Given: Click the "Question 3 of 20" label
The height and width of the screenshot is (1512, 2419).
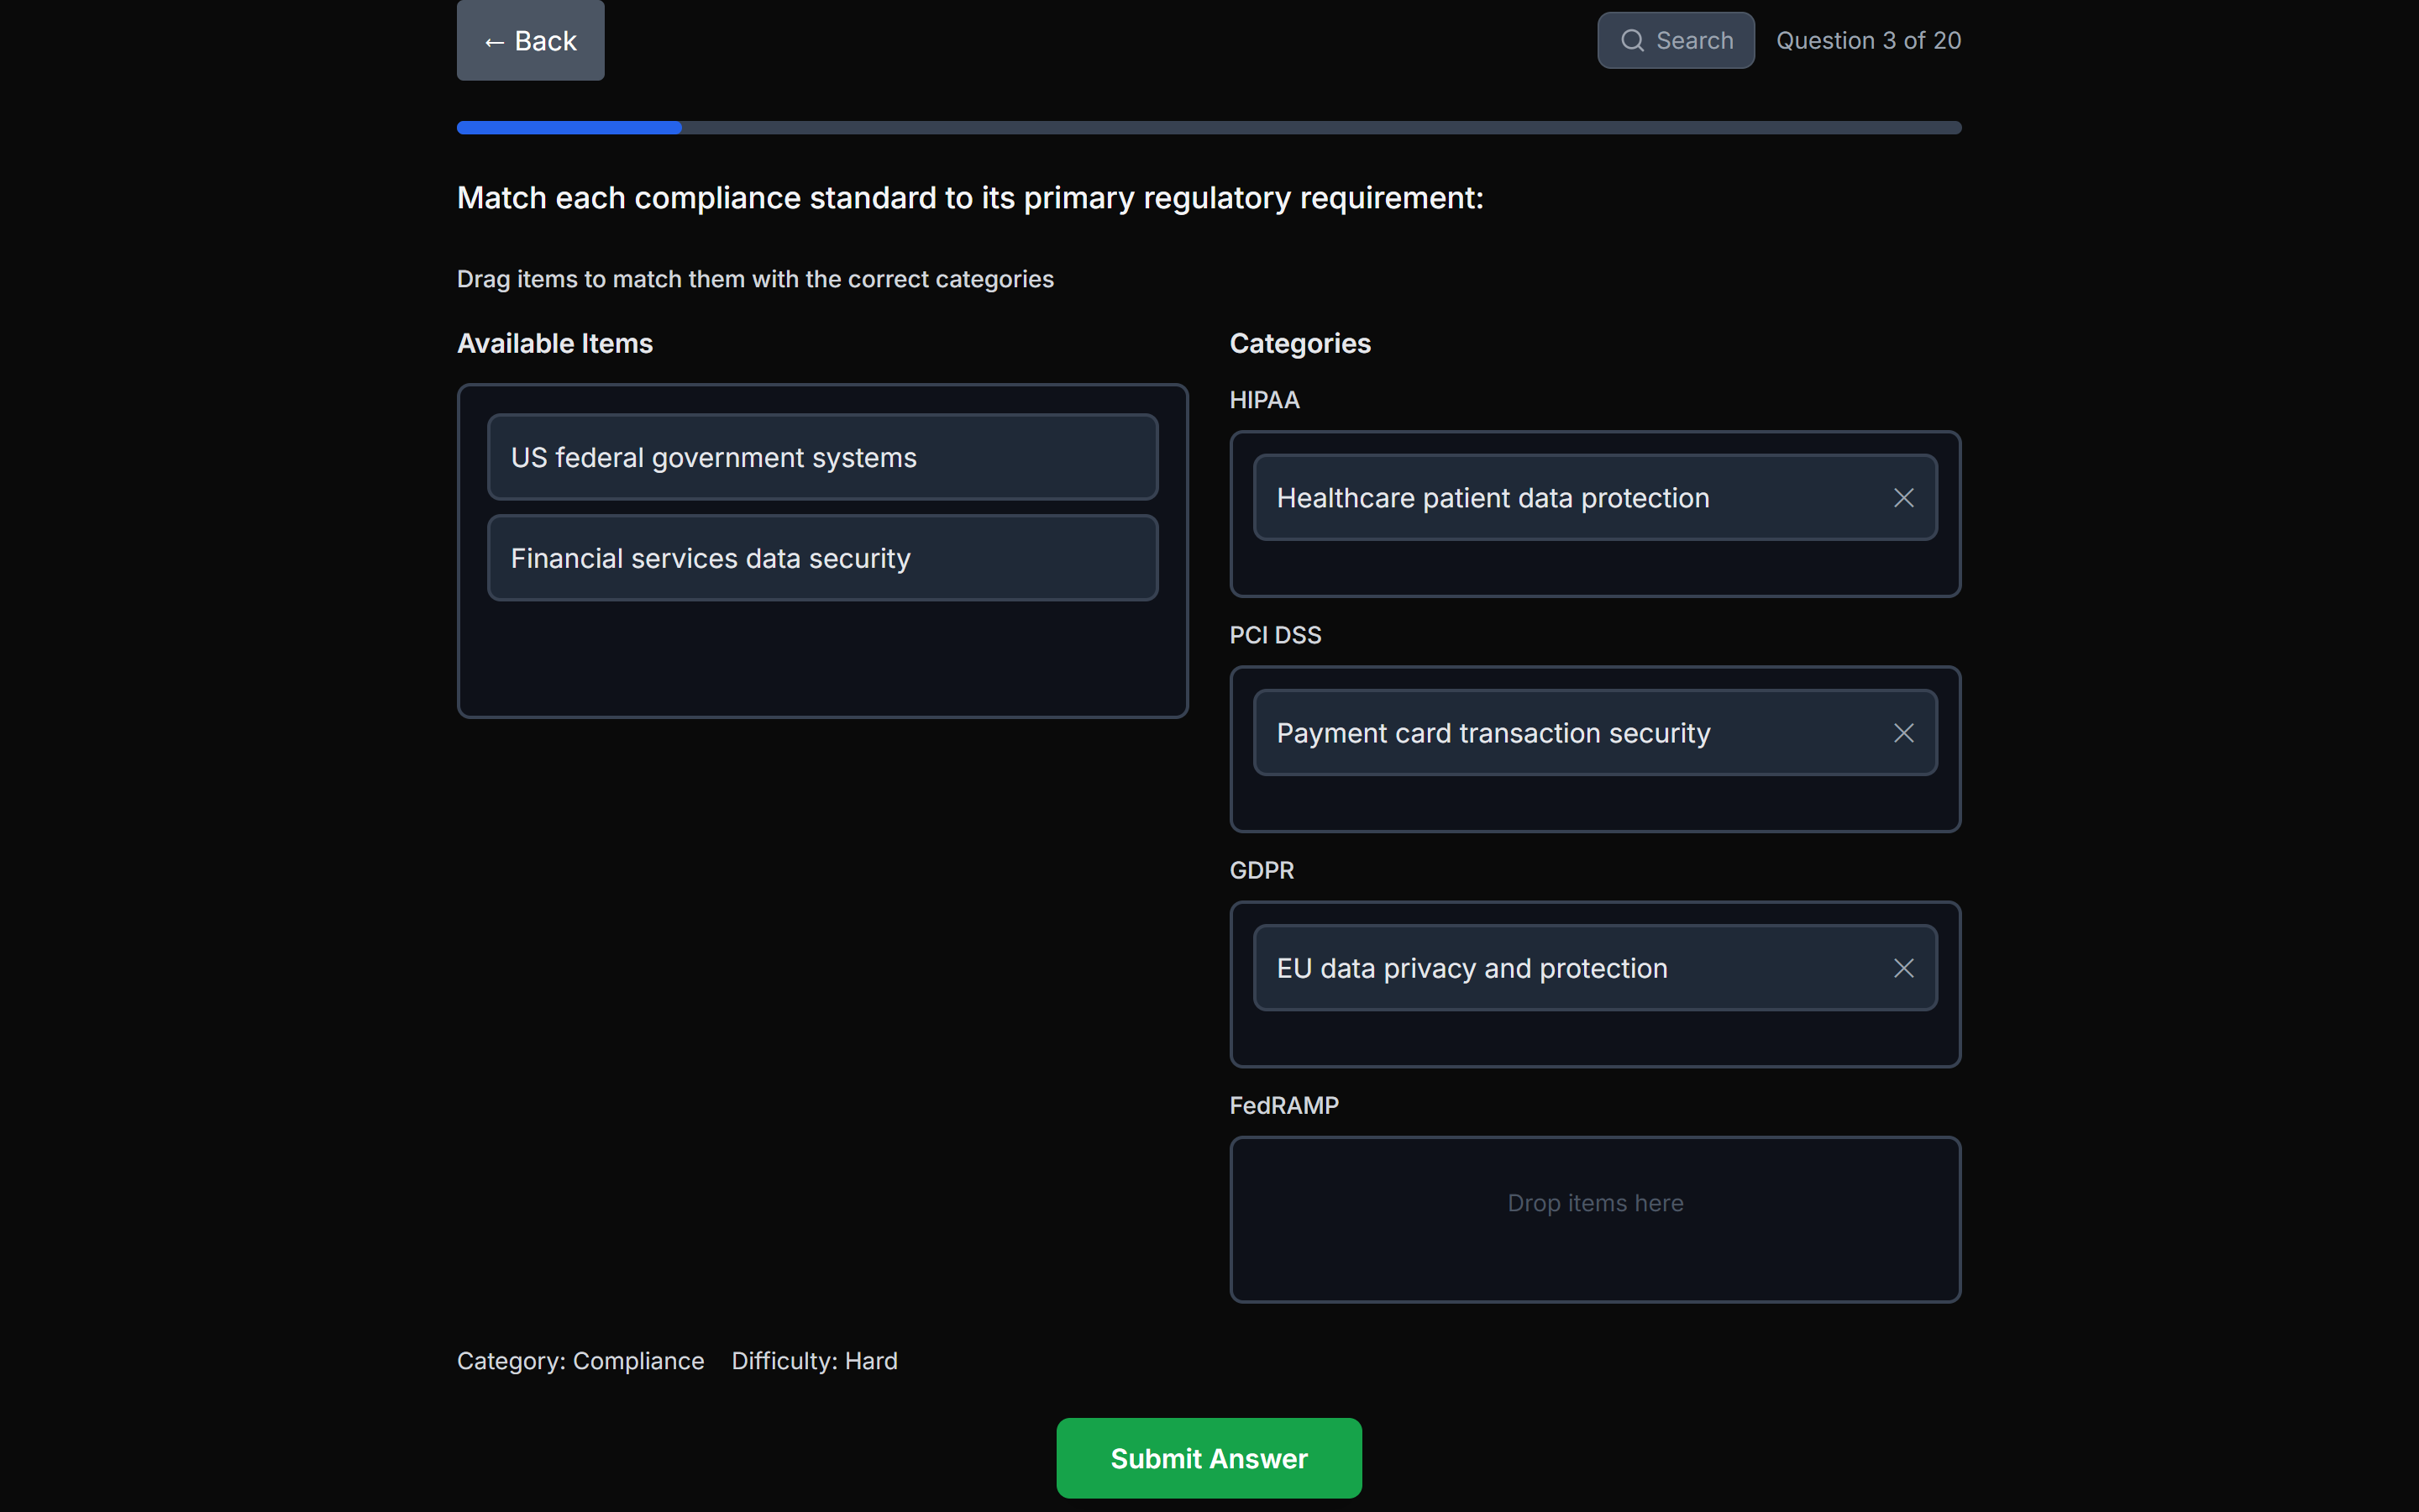Looking at the screenshot, I should 1867,40.
